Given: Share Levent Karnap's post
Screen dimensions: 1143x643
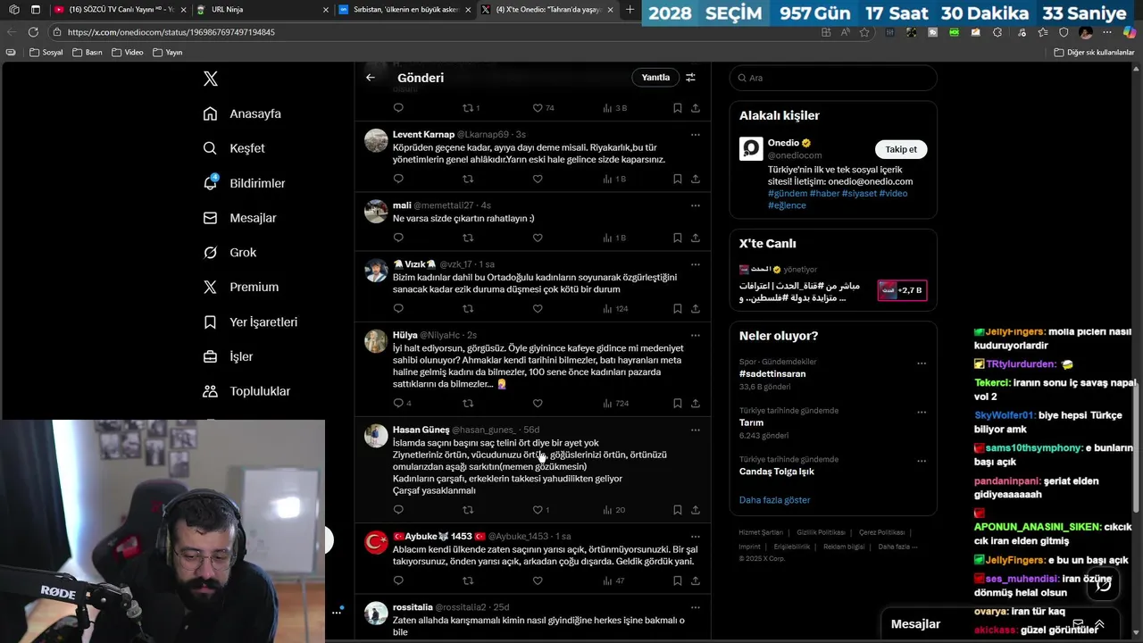Looking at the screenshot, I should 696,179.
